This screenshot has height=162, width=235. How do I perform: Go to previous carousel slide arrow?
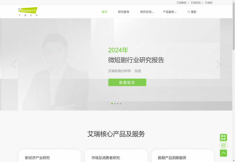(14, 64)
